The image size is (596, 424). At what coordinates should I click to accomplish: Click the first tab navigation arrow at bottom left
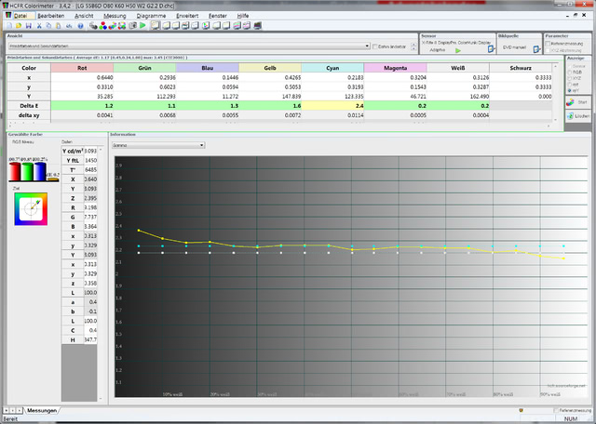(x=7, y=410)
